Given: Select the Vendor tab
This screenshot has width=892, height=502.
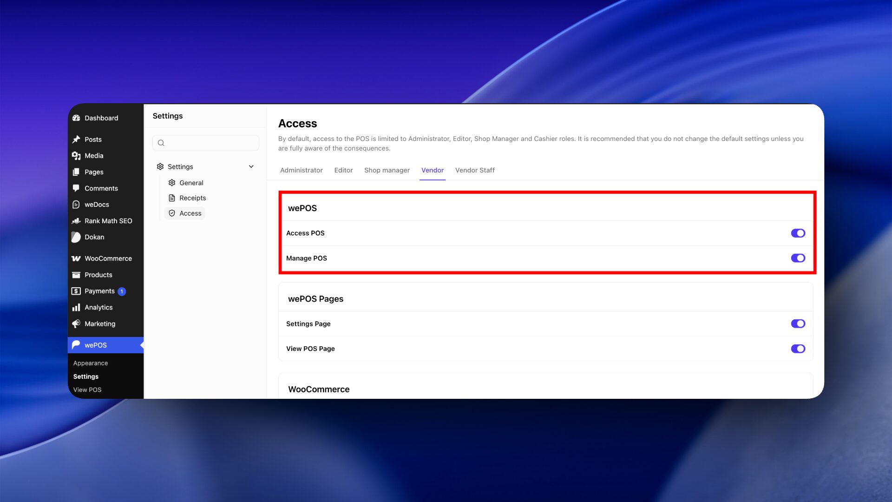Looking at the screenshot, I should tap(433, 170).
